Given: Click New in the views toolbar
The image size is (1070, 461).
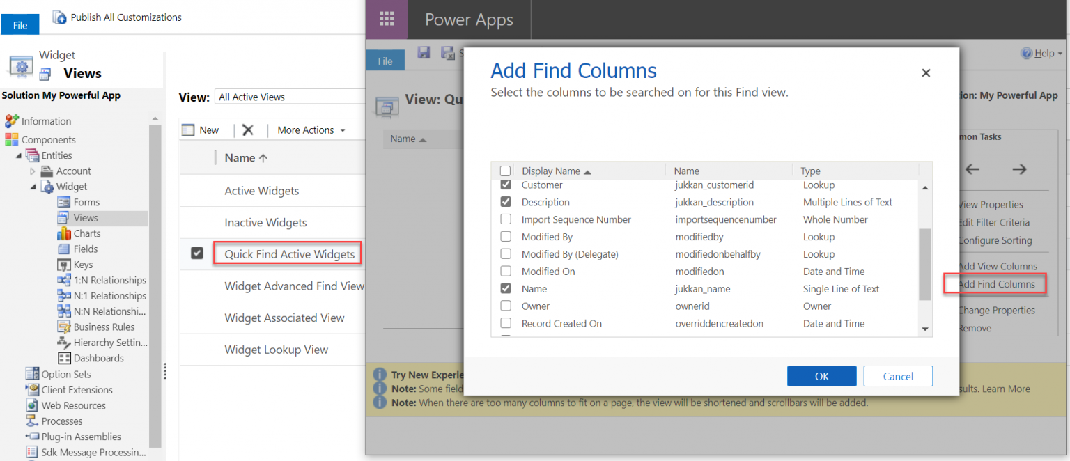Looking at the screenshot, I should tap(201, 130).
